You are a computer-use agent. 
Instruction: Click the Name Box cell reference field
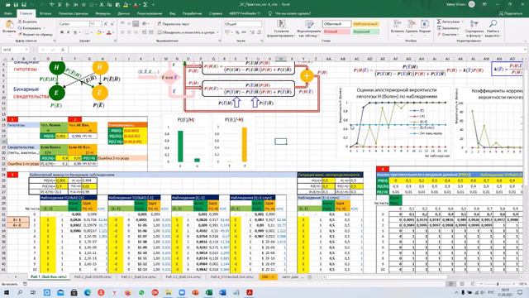(15, 50)
